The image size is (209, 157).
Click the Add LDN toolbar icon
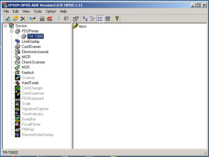coord(16,19)
